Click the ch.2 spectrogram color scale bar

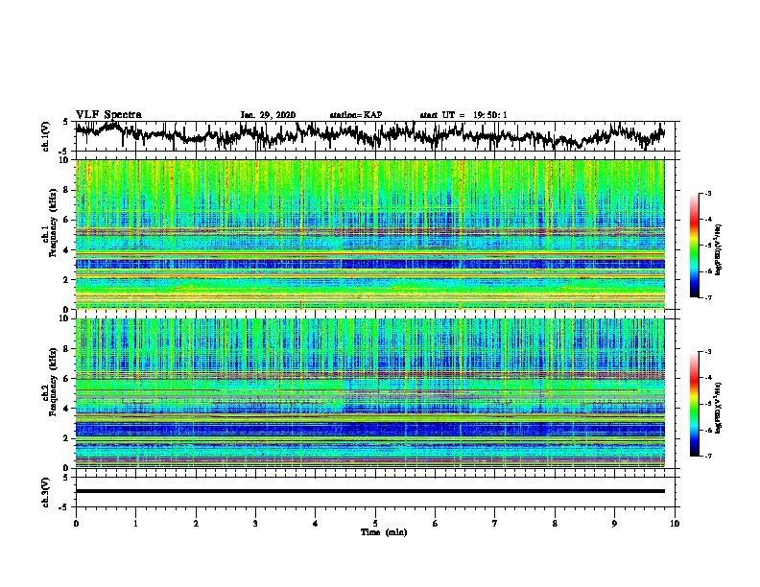[x=694, y=404]
